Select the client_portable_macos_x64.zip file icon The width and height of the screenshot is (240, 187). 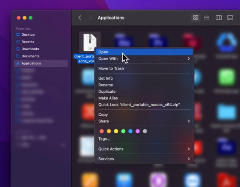[x=90, y=42]
